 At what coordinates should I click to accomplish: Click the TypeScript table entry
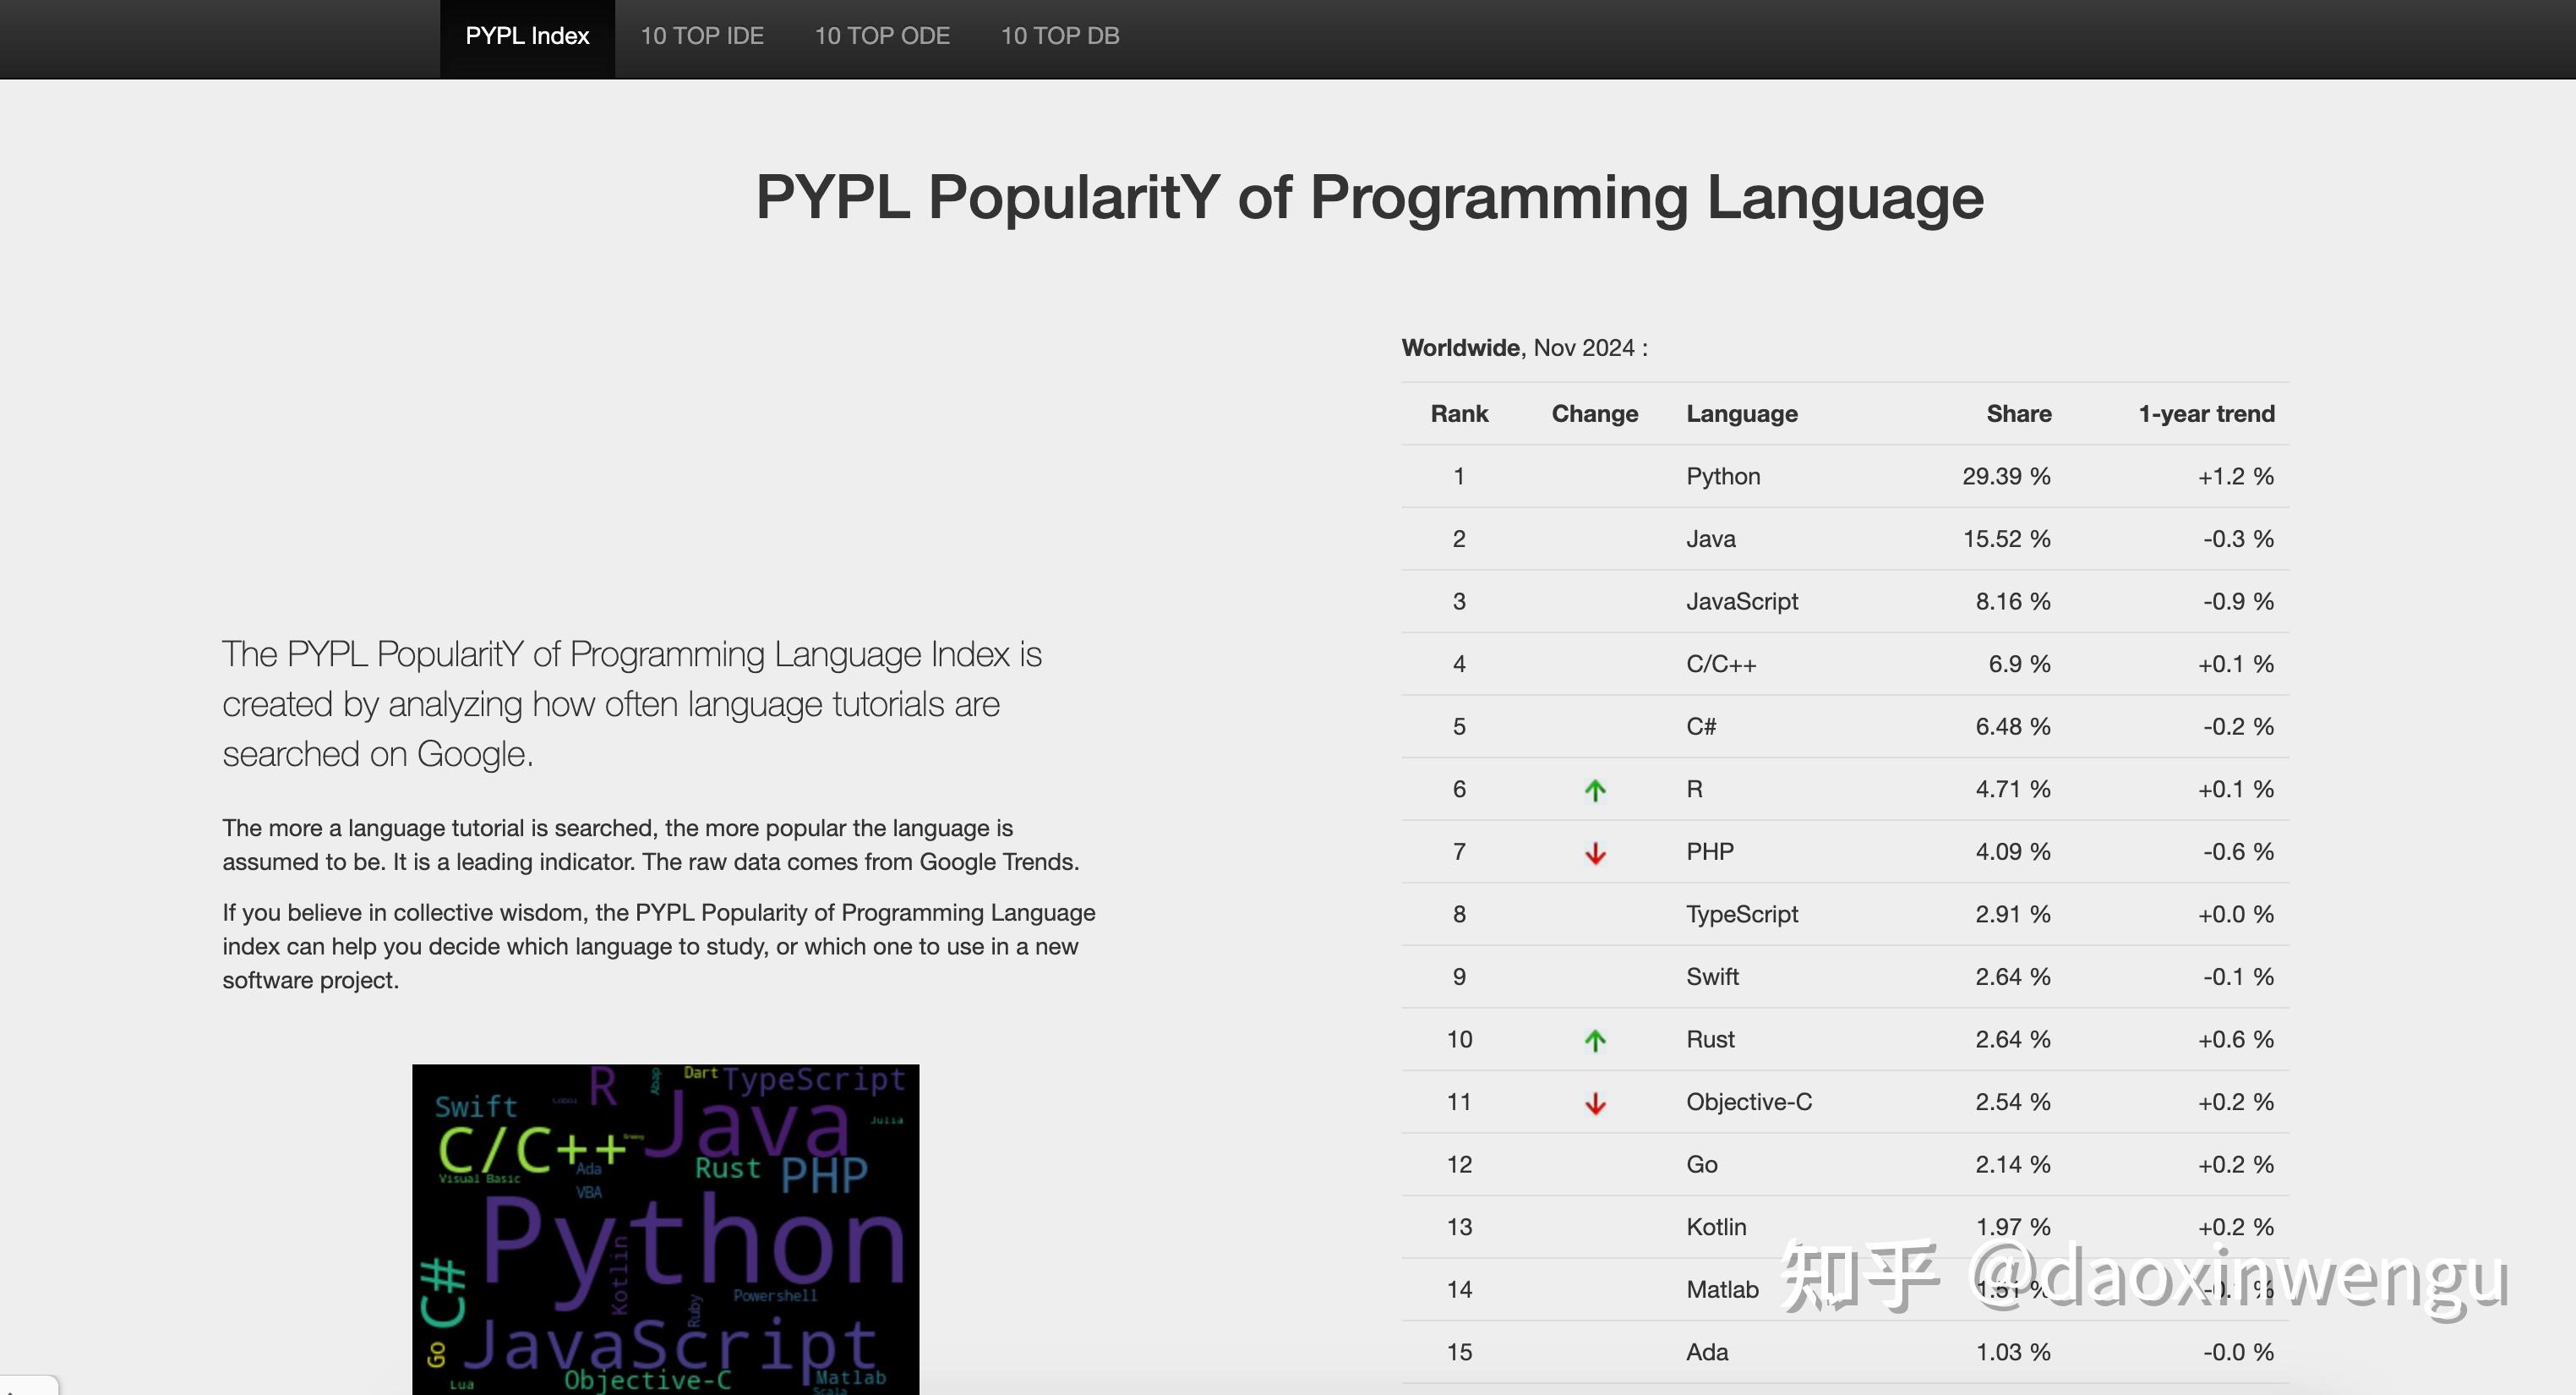click(1741, 914)
